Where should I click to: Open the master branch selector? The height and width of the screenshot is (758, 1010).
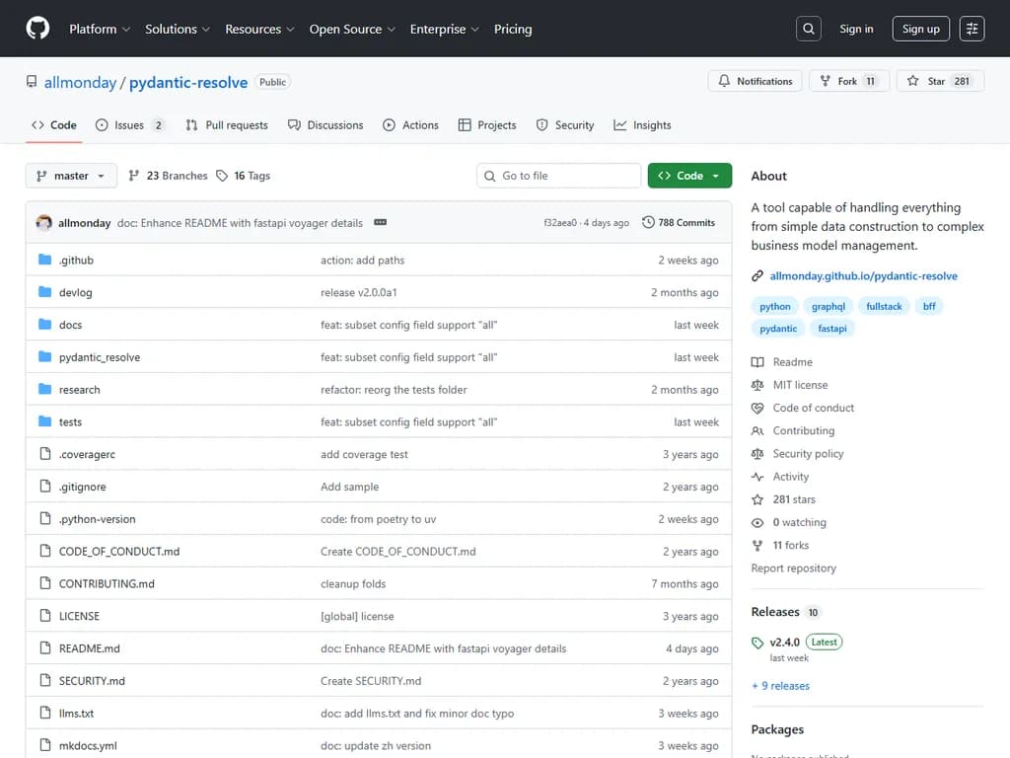70,175
